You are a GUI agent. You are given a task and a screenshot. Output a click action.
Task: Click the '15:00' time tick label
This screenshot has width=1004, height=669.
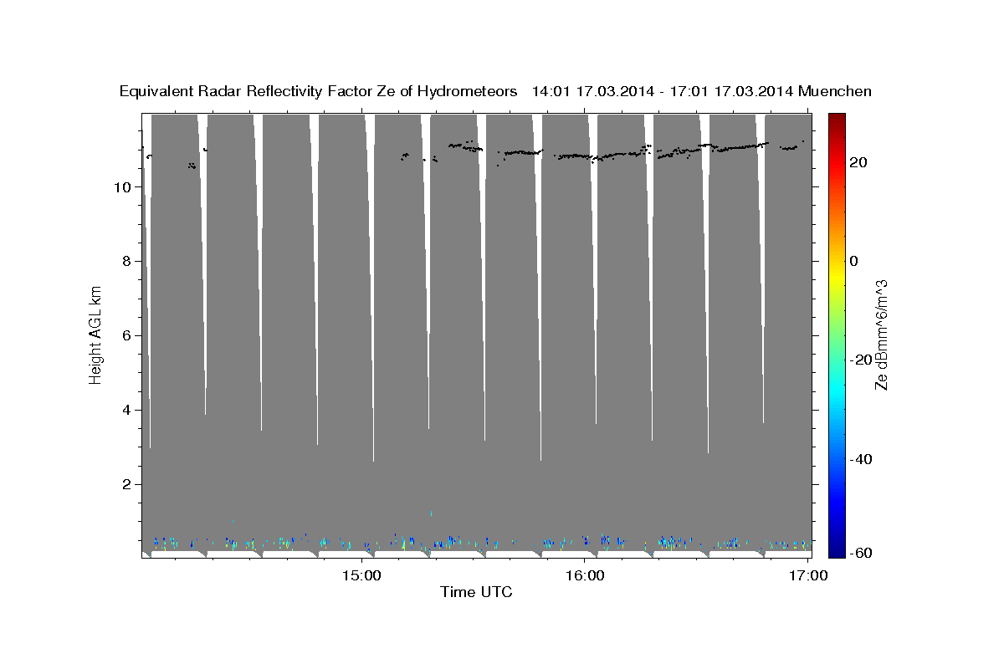[x=361, y=575]
